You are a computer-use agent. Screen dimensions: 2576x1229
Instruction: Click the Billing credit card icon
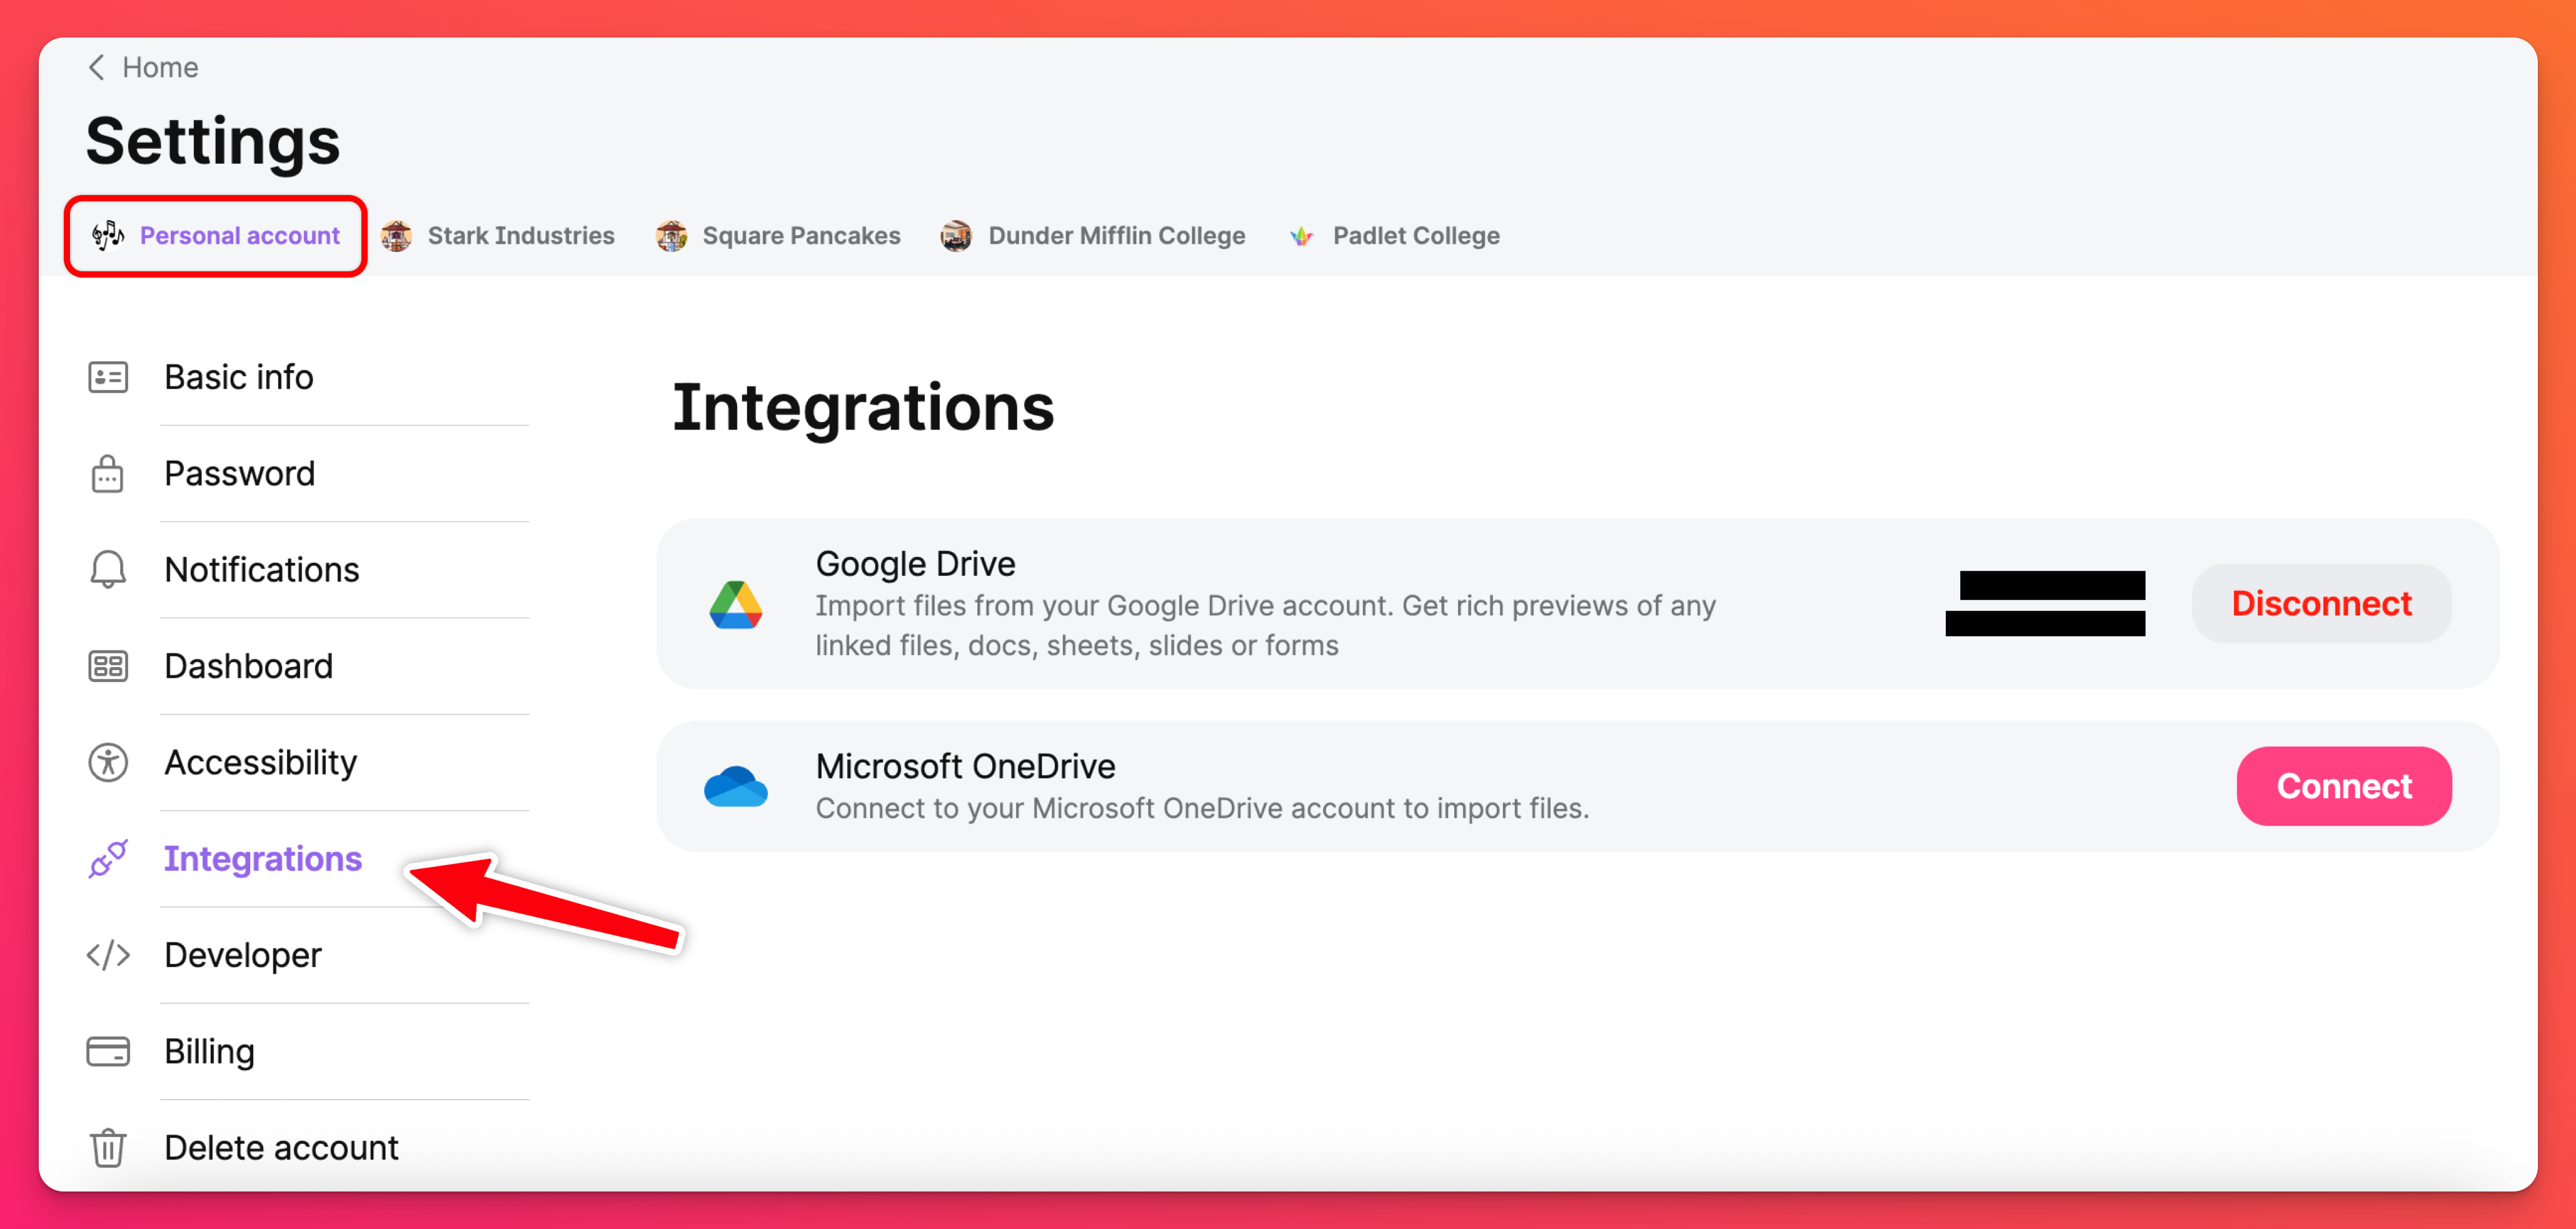107,1052
